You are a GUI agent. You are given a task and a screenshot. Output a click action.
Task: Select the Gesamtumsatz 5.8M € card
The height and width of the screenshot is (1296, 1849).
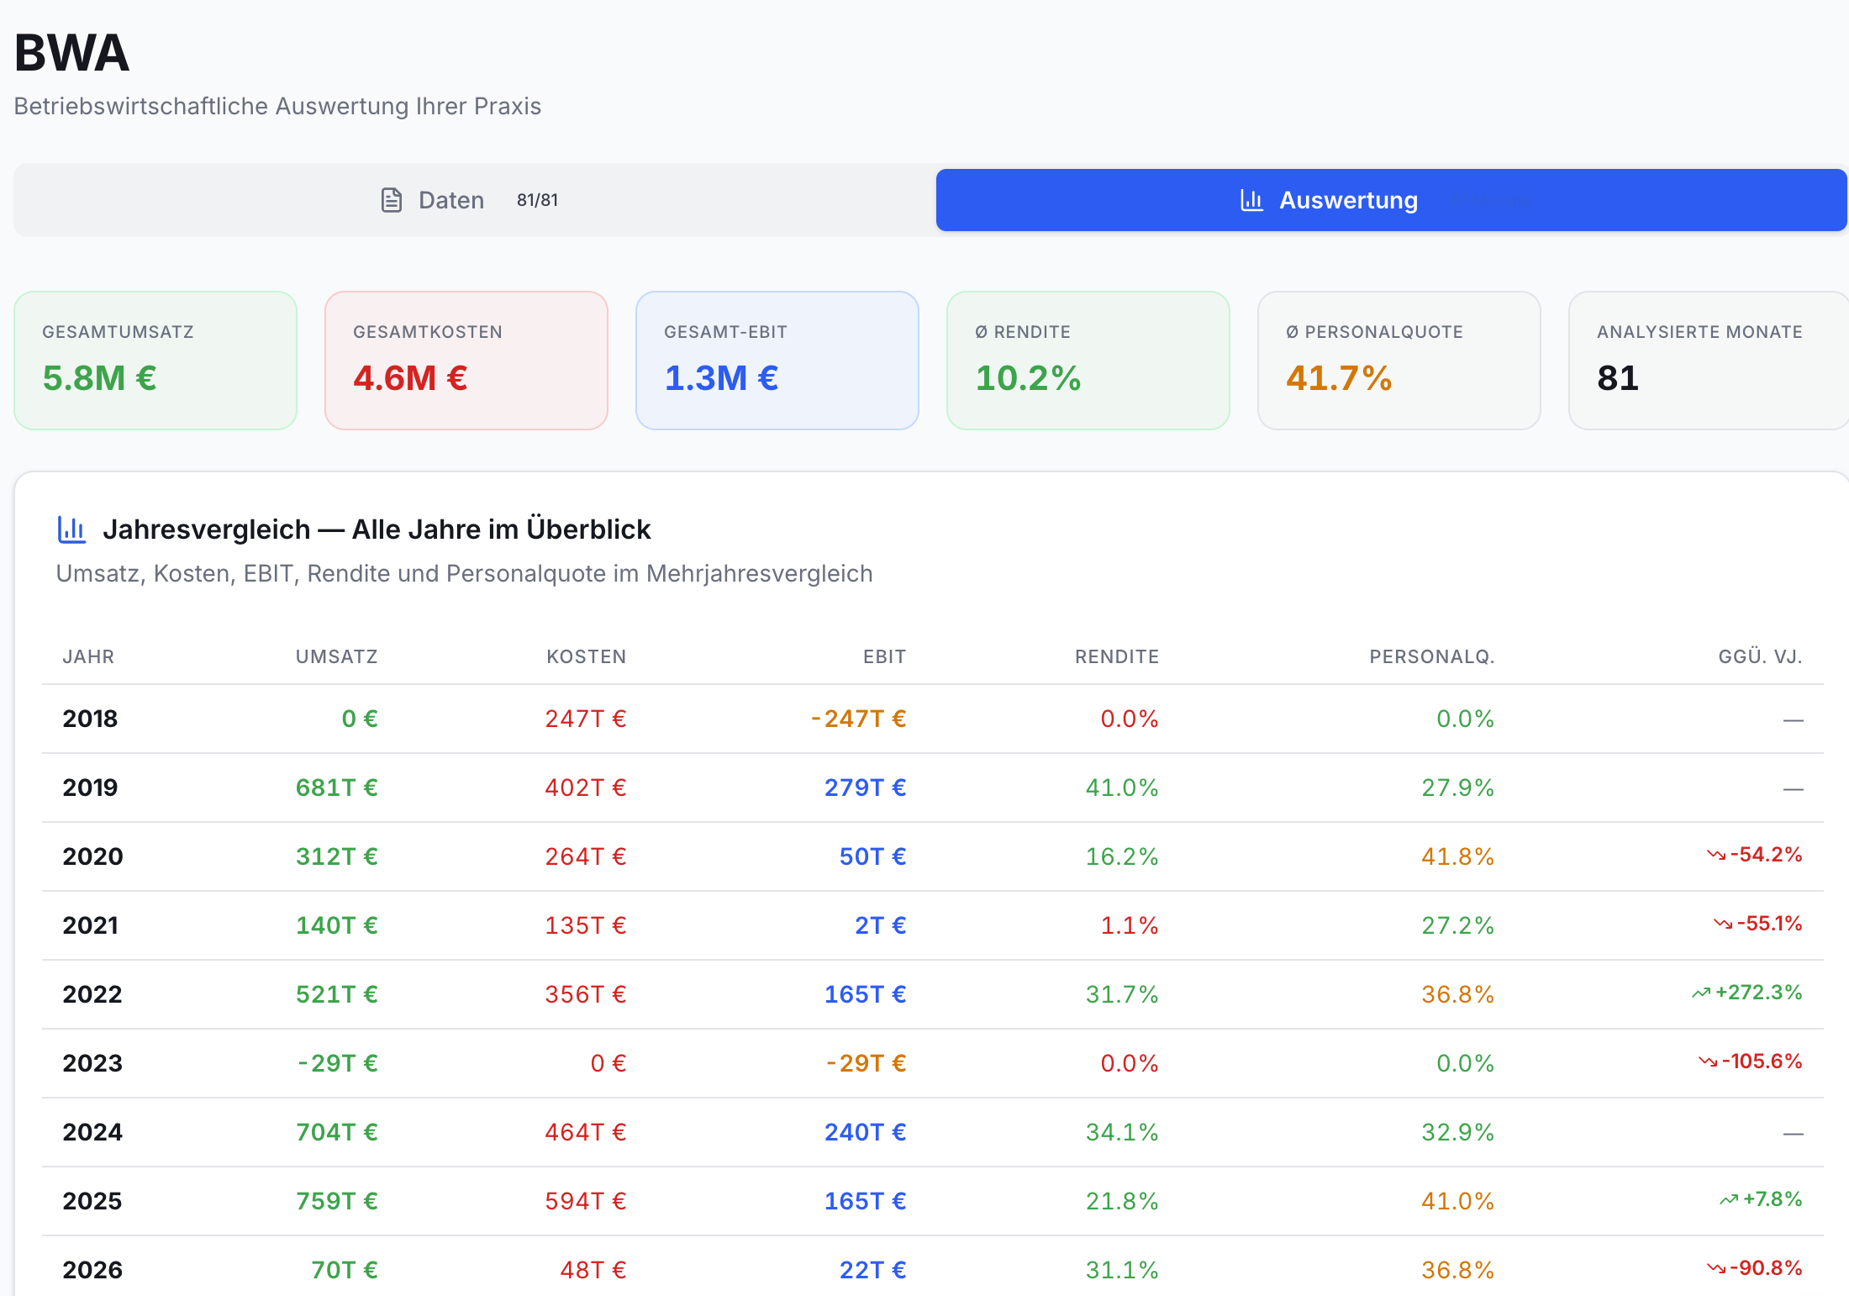click(x=155, y=361)
